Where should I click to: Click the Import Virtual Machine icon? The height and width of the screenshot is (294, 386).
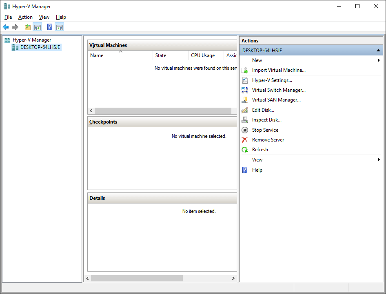coord(245,71)
